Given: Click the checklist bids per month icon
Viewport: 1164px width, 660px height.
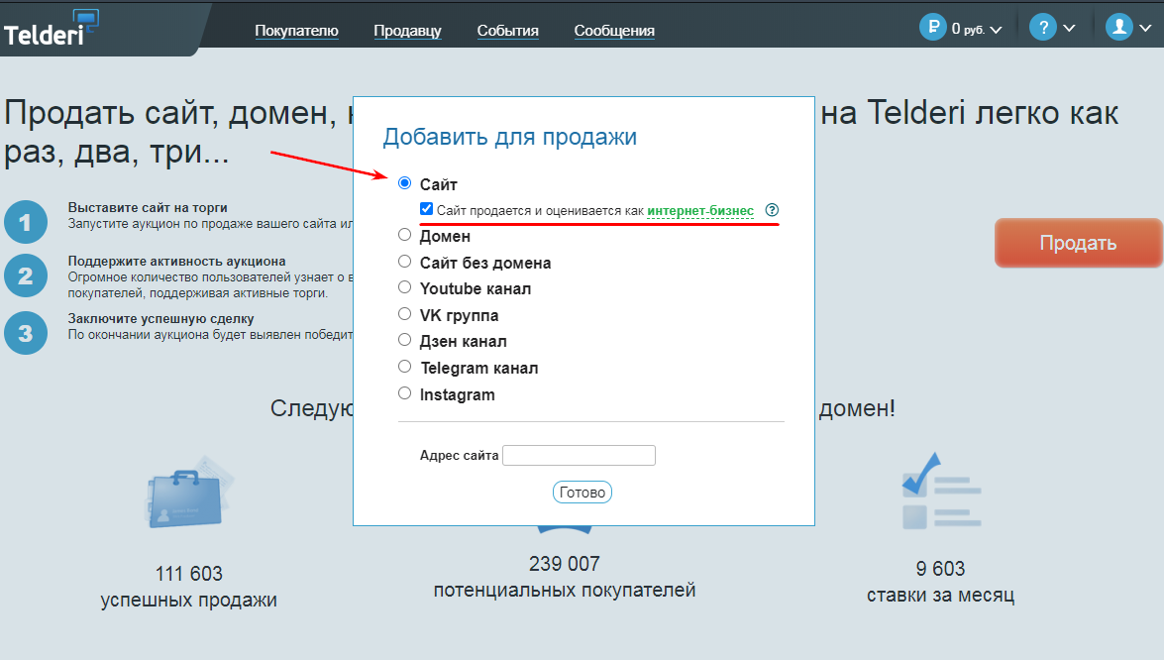Looking at the screenshot, I should tap(941, 492).
